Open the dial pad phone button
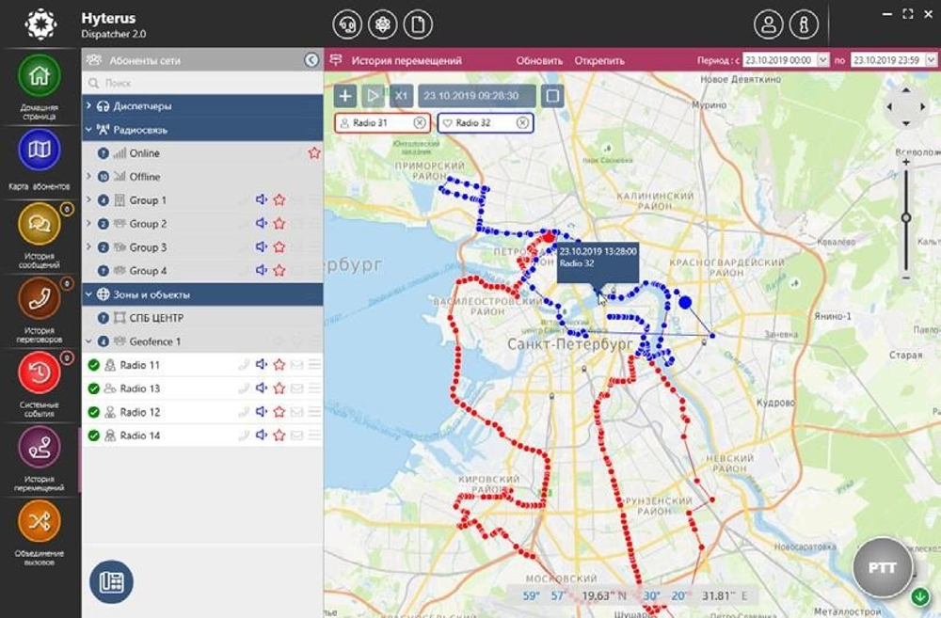 click(112, 581)
